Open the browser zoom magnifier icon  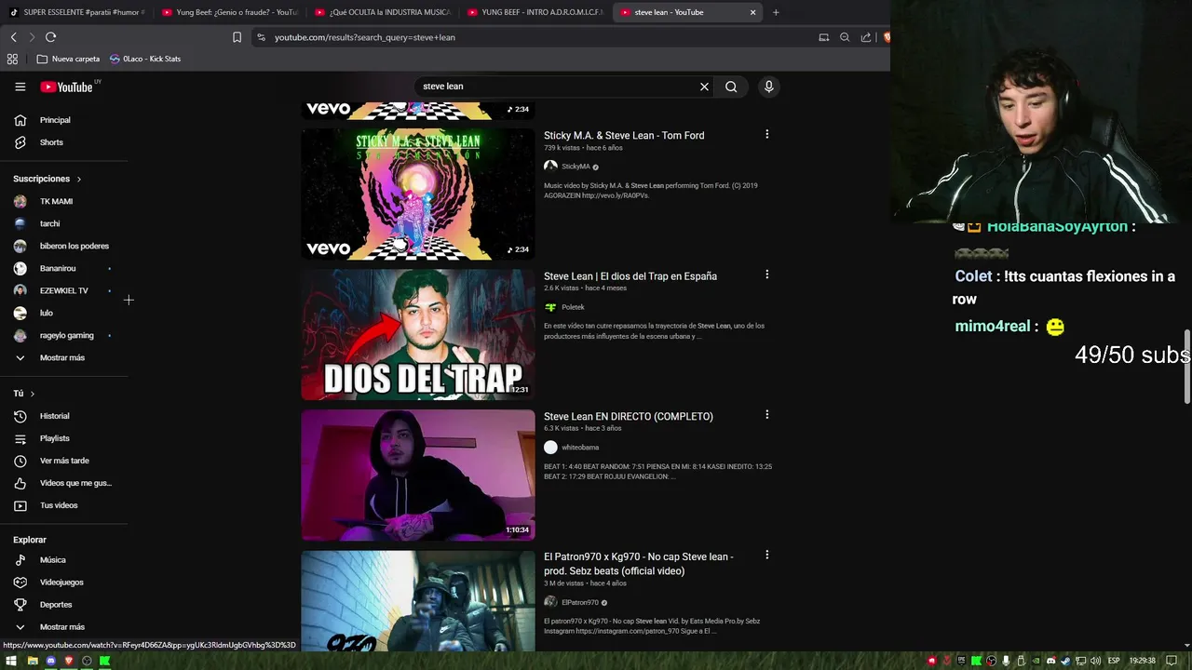tap(845, 37)
